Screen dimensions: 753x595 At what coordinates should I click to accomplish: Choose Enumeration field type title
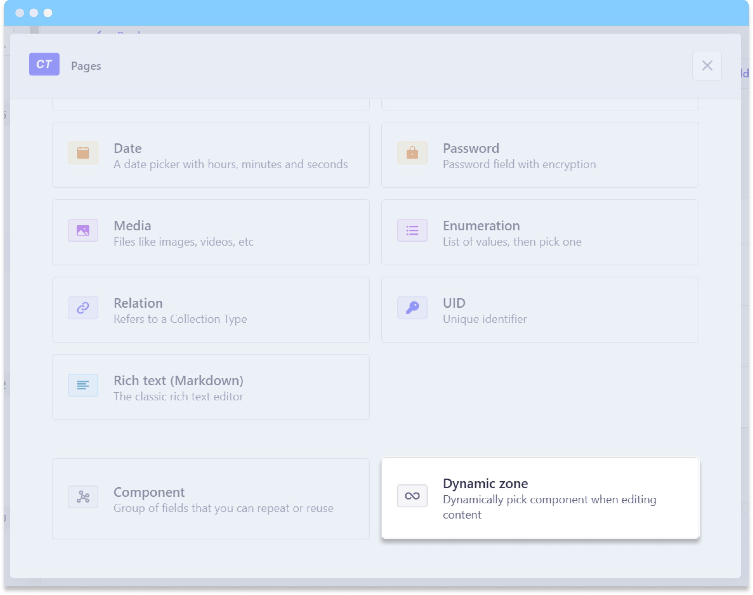(x=481, y=226)
